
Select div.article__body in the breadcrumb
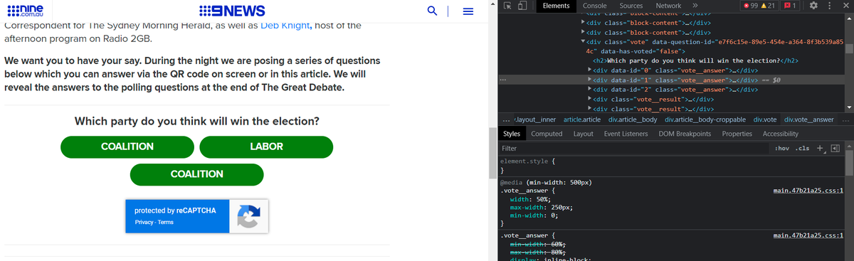coord(633,119)
